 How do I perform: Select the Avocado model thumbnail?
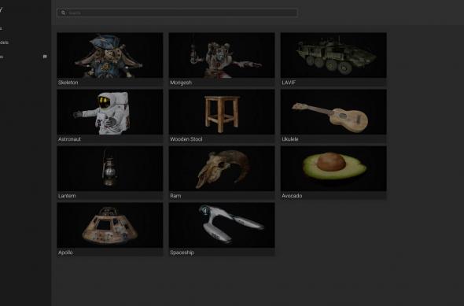[x=333, y=168]
